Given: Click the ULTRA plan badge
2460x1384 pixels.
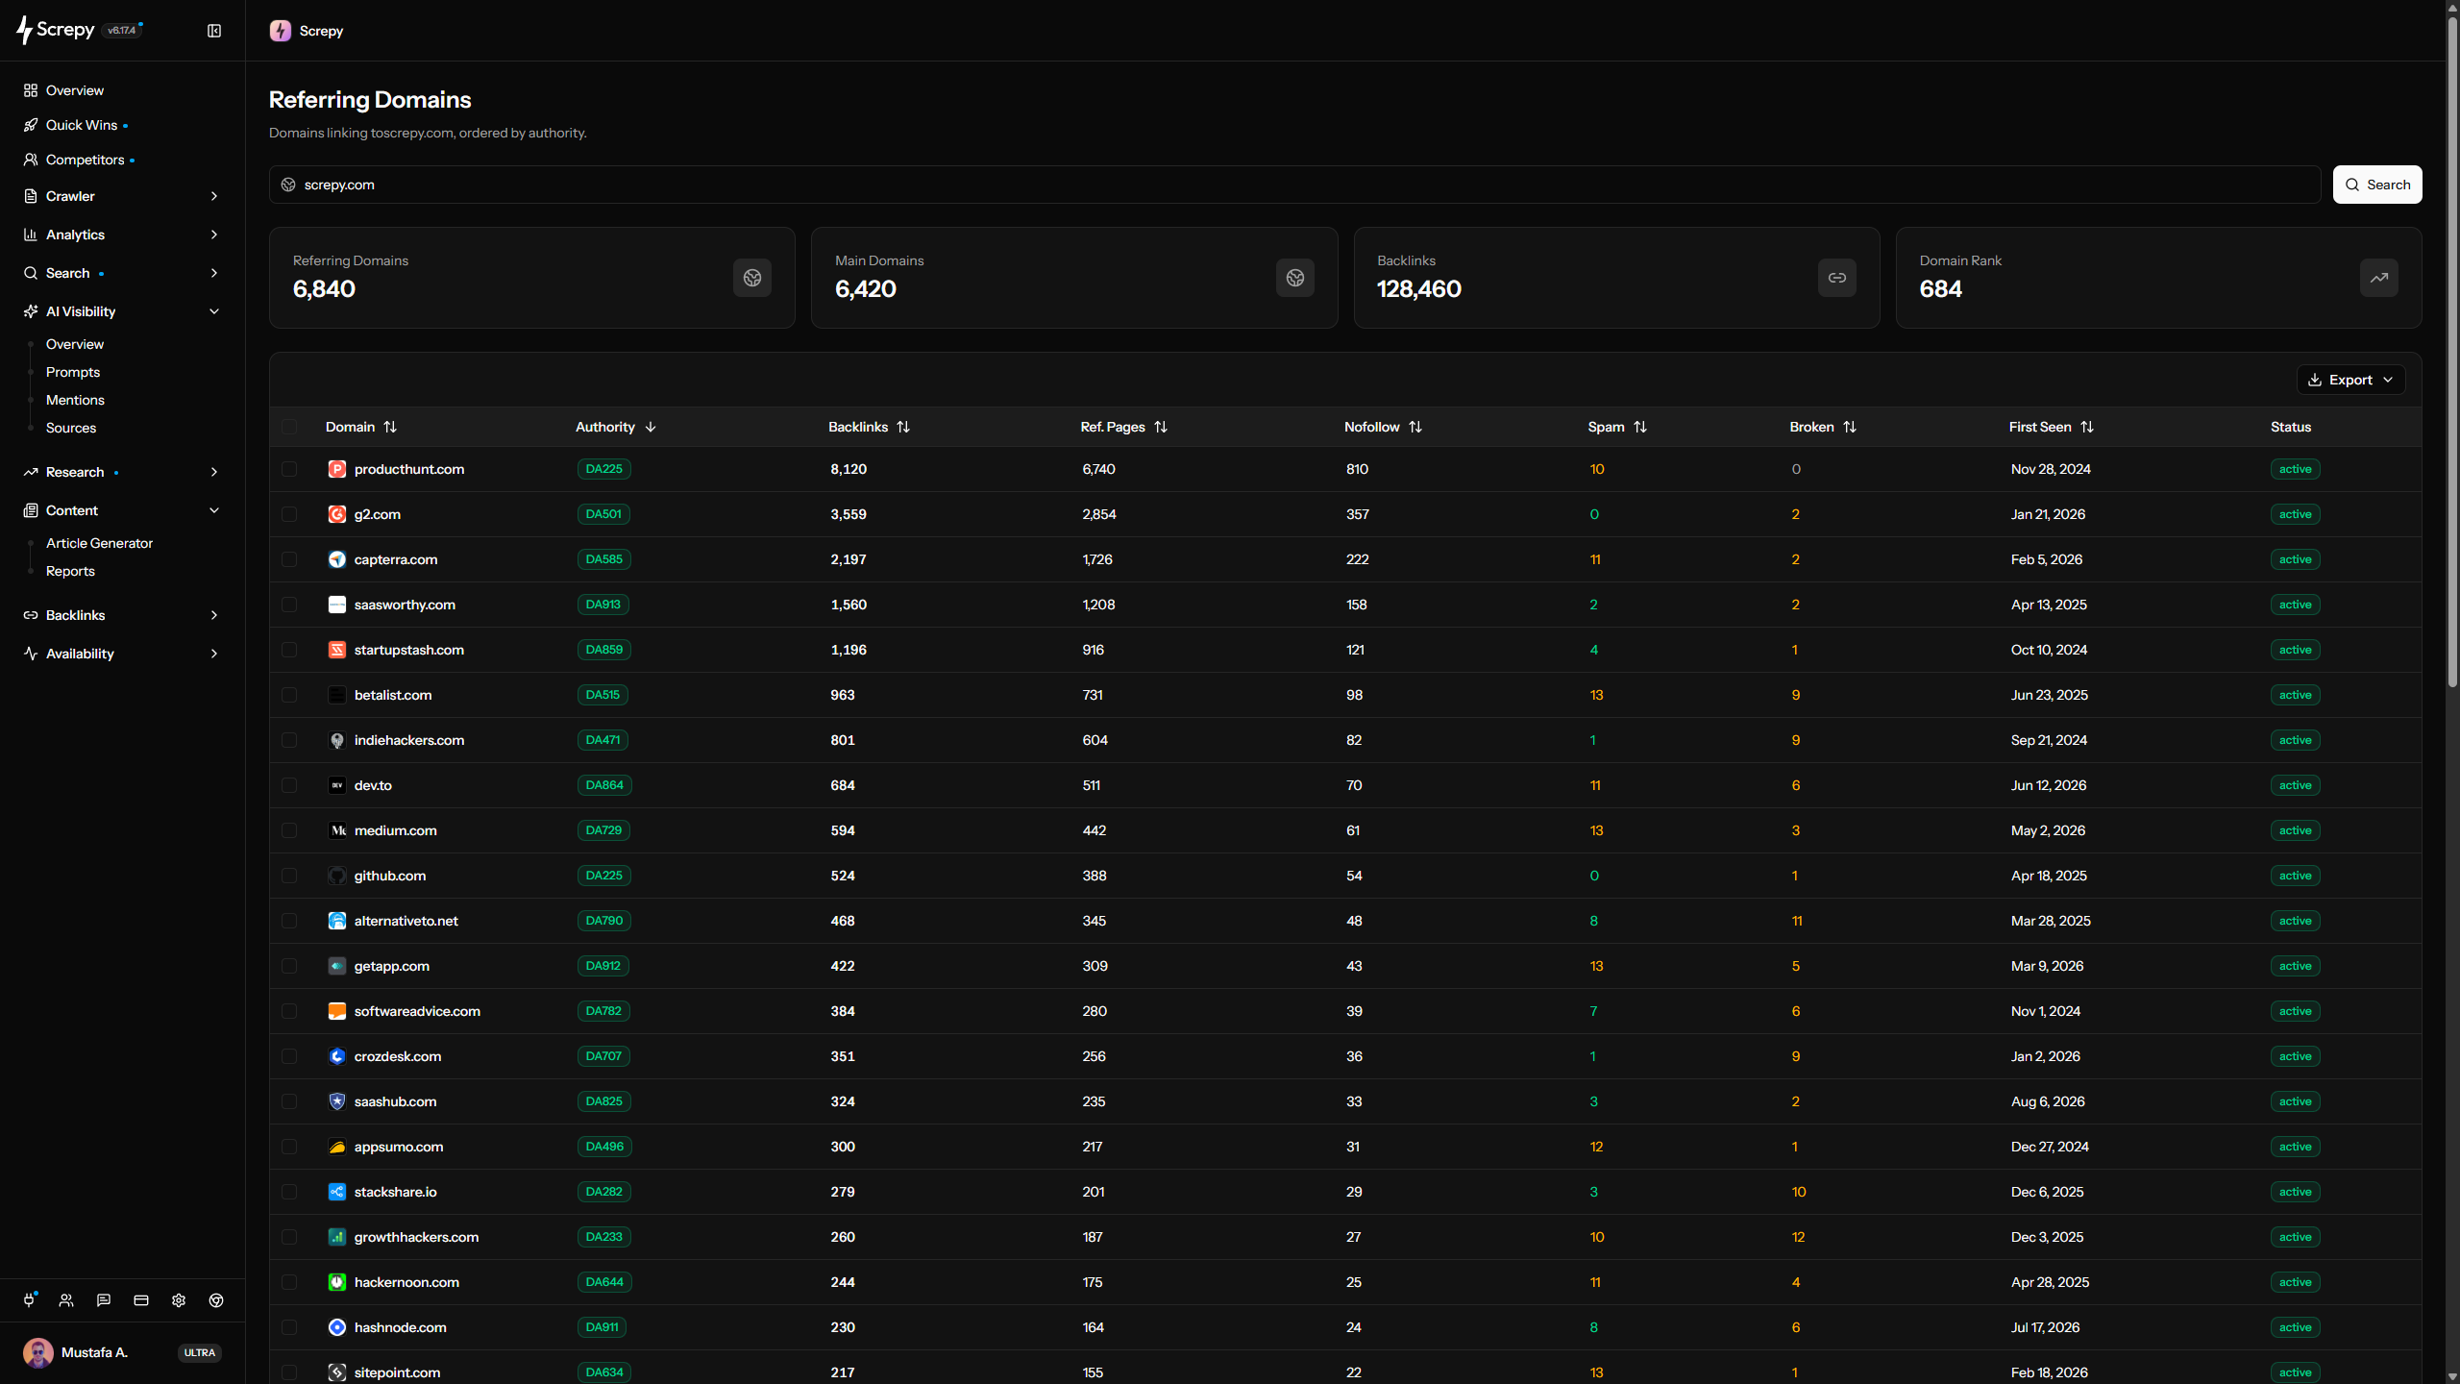Looking at the screenshot, I should (200, 1352).
